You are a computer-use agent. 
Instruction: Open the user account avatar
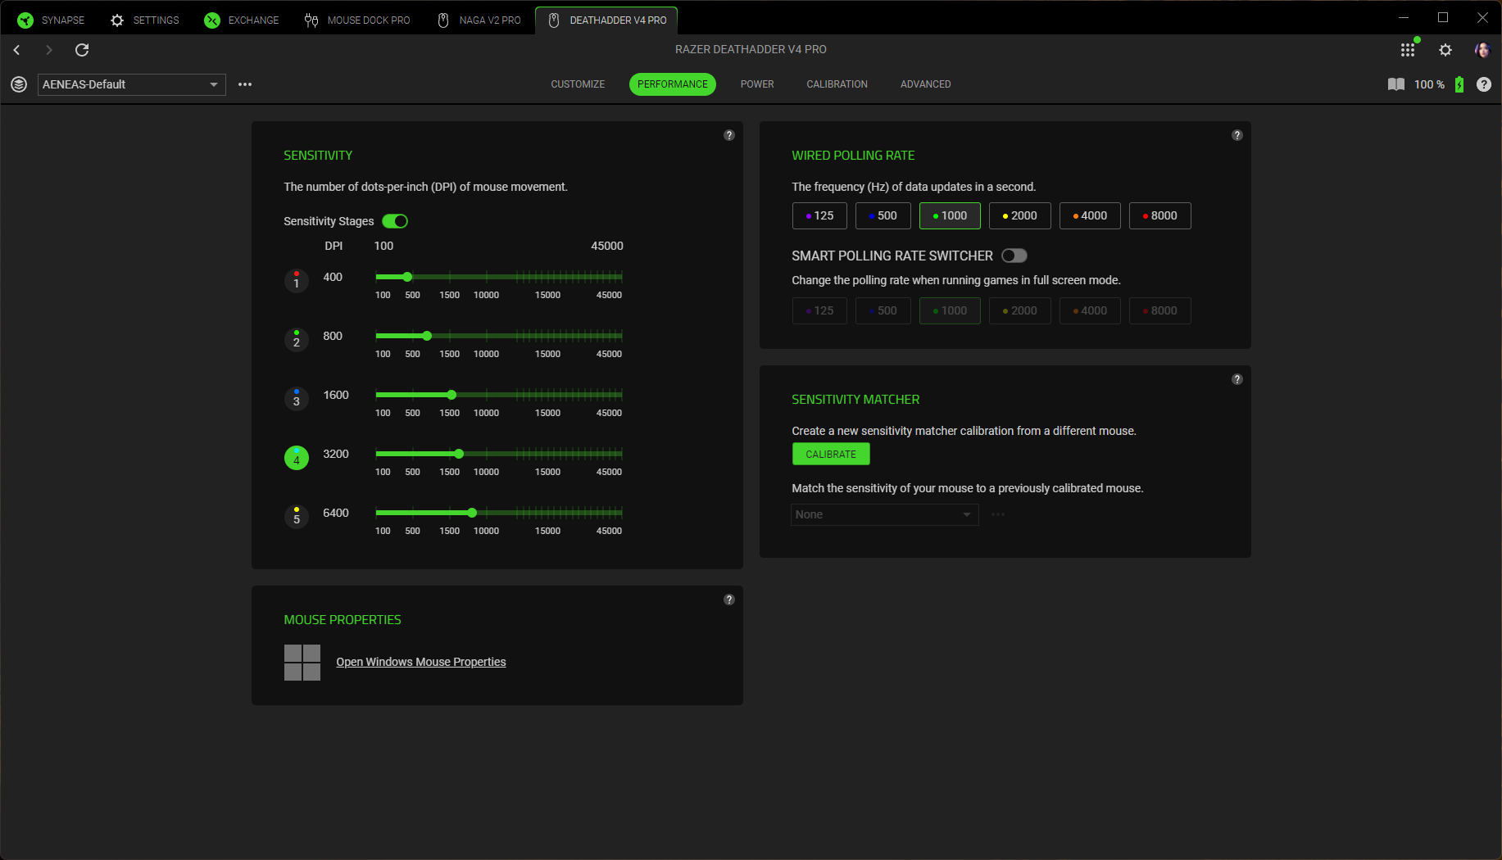pos(1482,50)
